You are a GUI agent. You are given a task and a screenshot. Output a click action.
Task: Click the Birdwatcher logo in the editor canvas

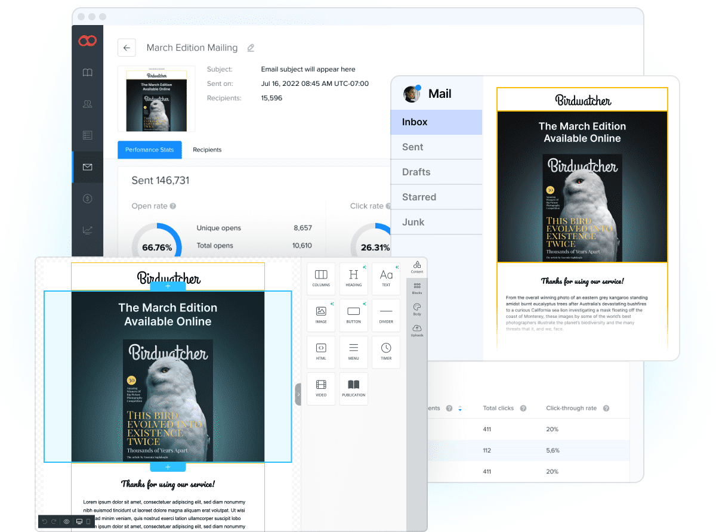pos(169,277)
